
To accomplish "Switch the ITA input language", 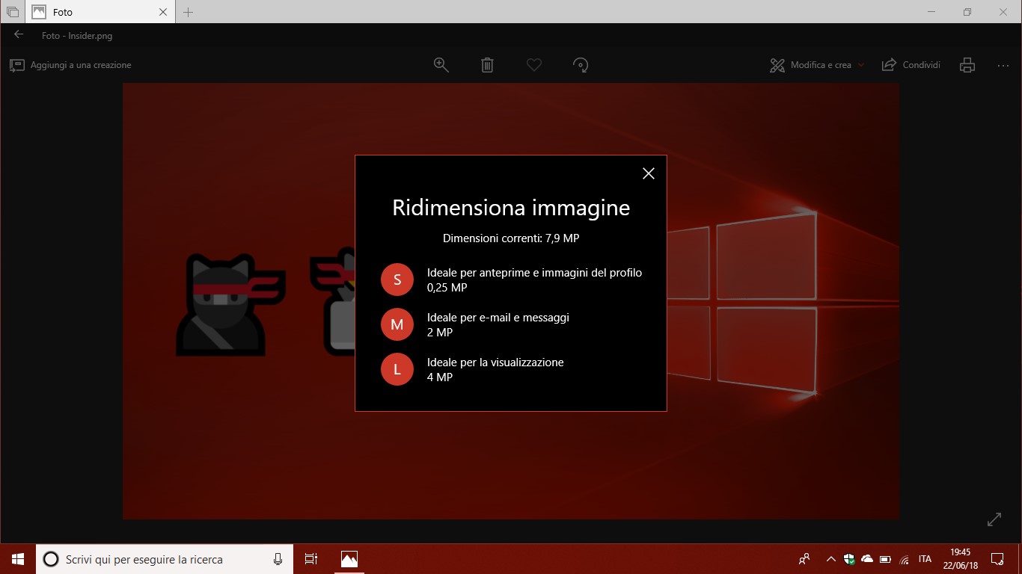I will pyautogui.click(x=925, y=559).
